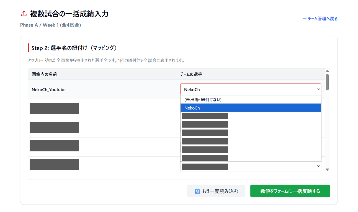Click the Phase A / Week 1 (全4試合) subtitle
This screenshot has width=358, height=212.
(50, 25)
